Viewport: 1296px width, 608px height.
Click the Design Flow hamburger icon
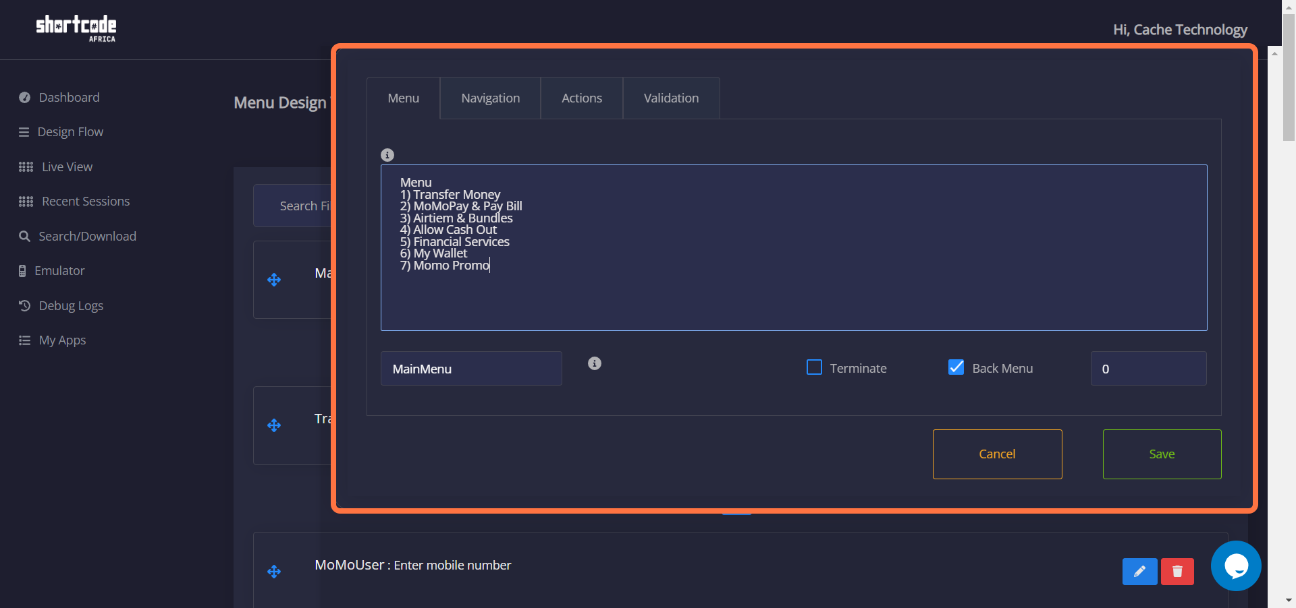24,132
